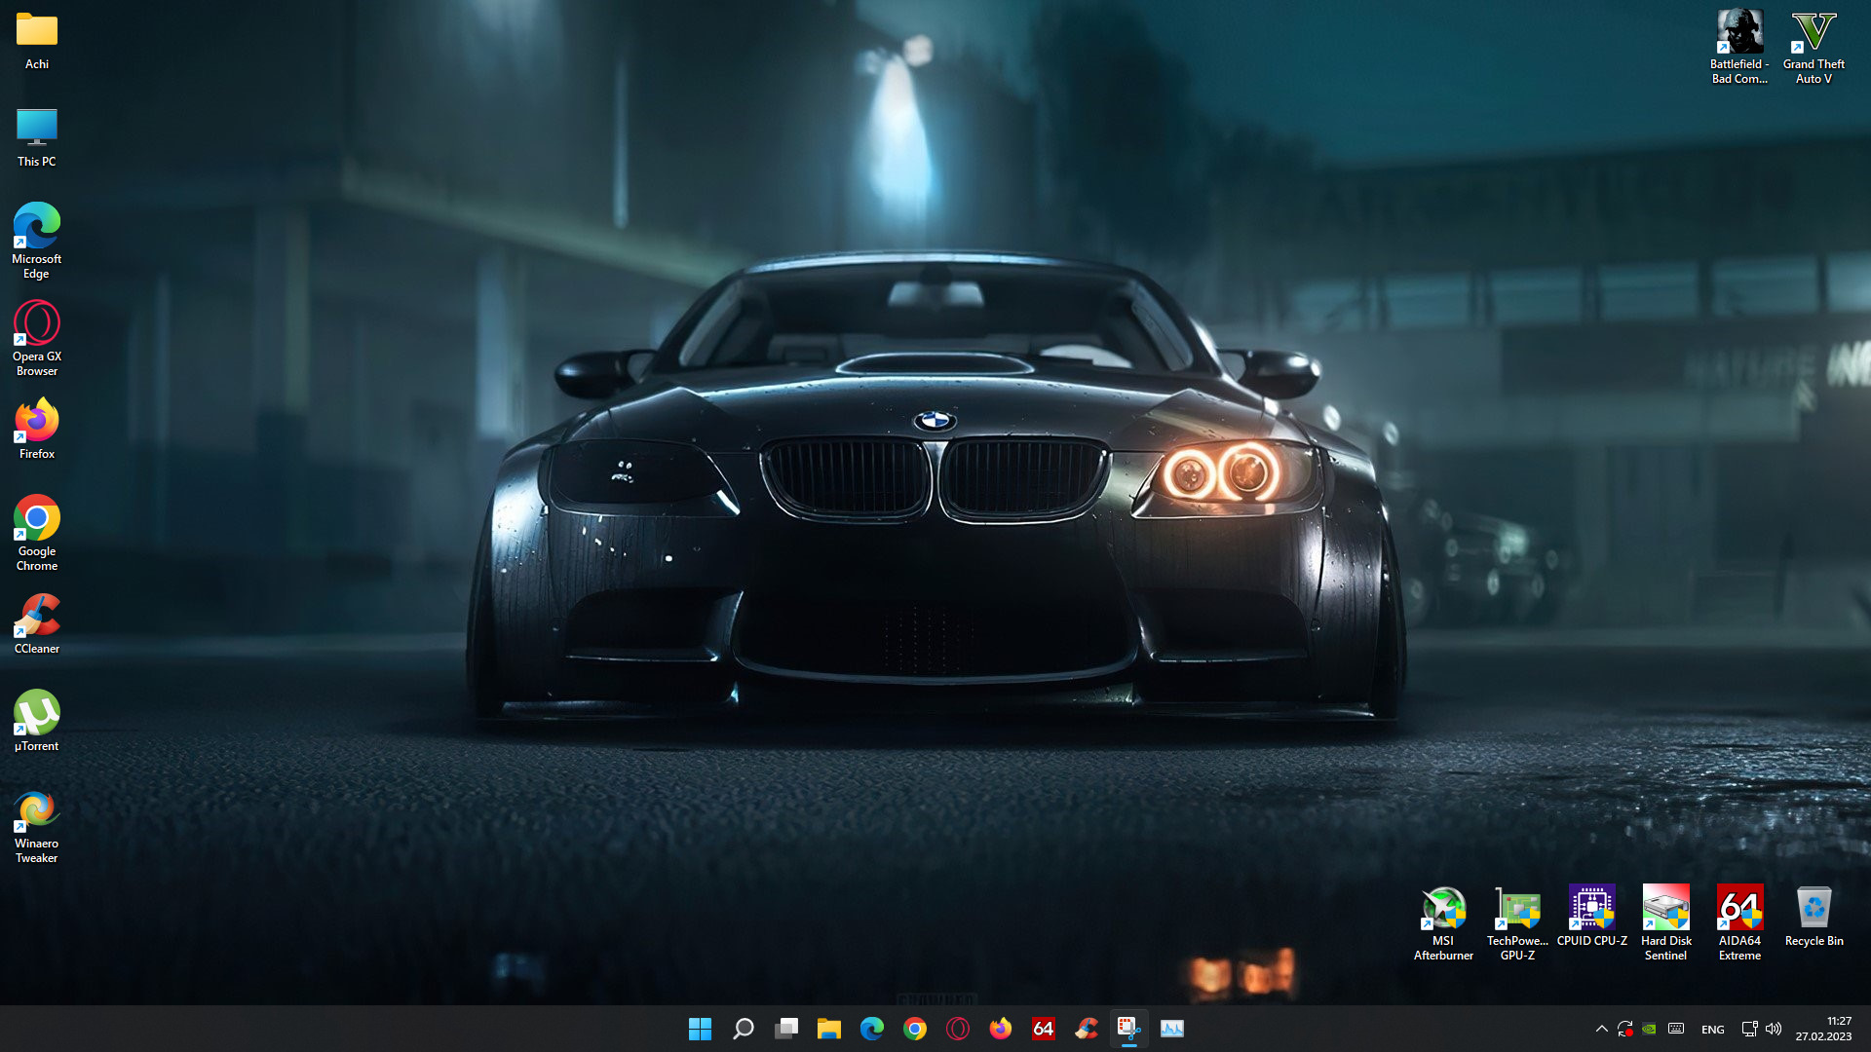Expand hidden system tray icons chevron
Screen dimensions: 1871x1052
pyautogui.click(x=1601, y=1029)
